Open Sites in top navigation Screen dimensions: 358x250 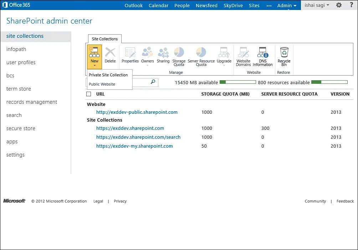tap(254, 5)
